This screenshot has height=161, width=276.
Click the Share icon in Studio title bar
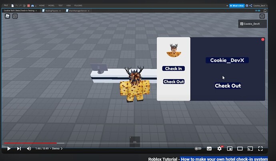pos(251,6)
